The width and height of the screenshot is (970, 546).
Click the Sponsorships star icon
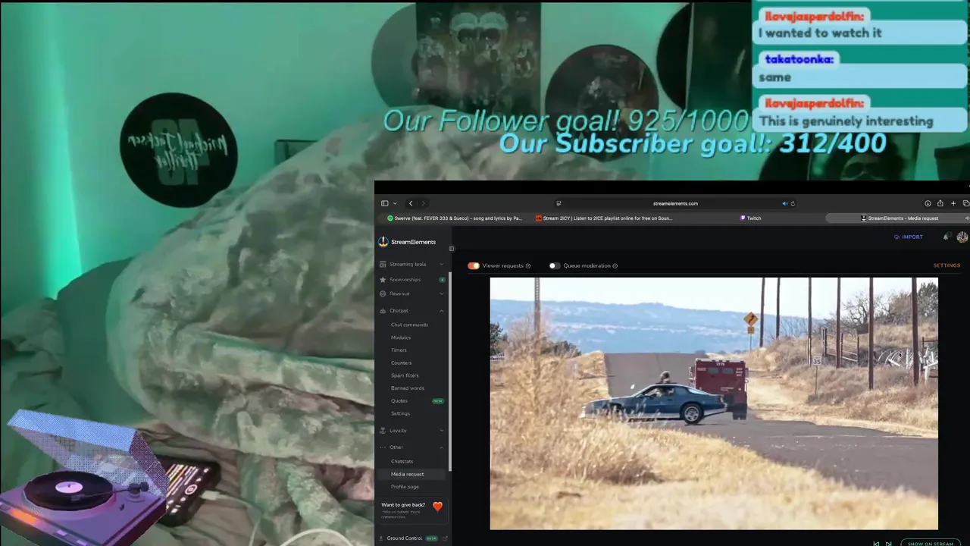point(383,279)
